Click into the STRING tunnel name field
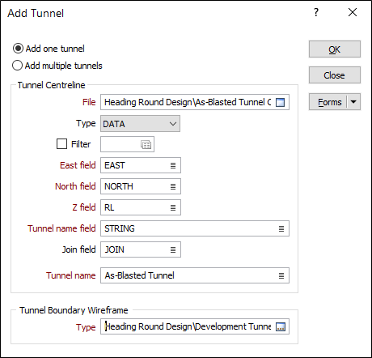 188,228
